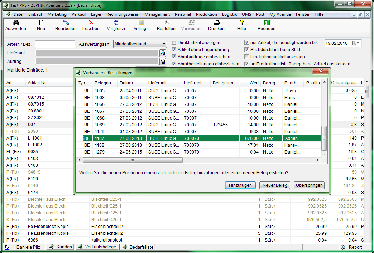Screen dimensions: 374x253
Task: Click the red Löschen delete icon
Action: [91, 23]
